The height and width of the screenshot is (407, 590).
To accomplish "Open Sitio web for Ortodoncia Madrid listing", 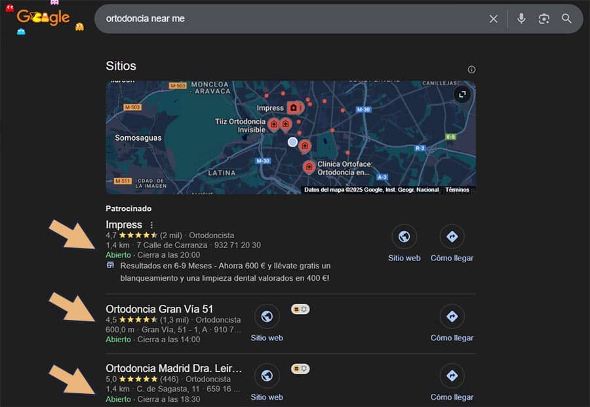I will point(267,376).
